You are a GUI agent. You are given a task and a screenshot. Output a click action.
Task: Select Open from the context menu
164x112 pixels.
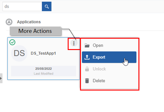109,45
